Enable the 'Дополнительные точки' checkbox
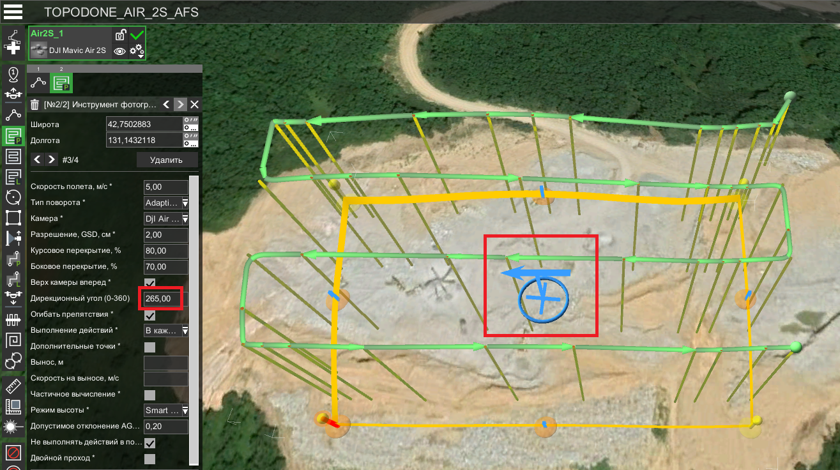840x470 pixels. (149, 347)
